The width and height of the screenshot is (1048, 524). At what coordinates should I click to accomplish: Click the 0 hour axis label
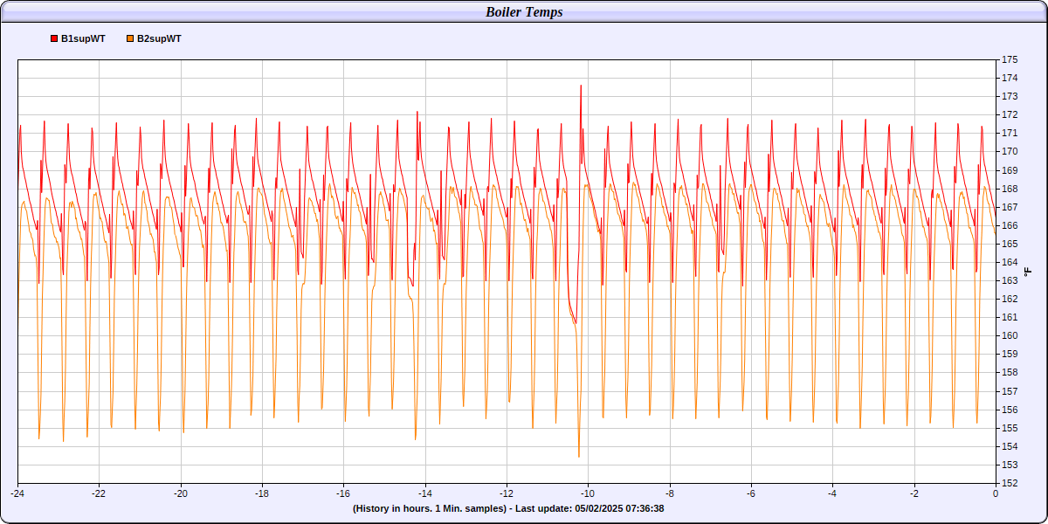996,493
